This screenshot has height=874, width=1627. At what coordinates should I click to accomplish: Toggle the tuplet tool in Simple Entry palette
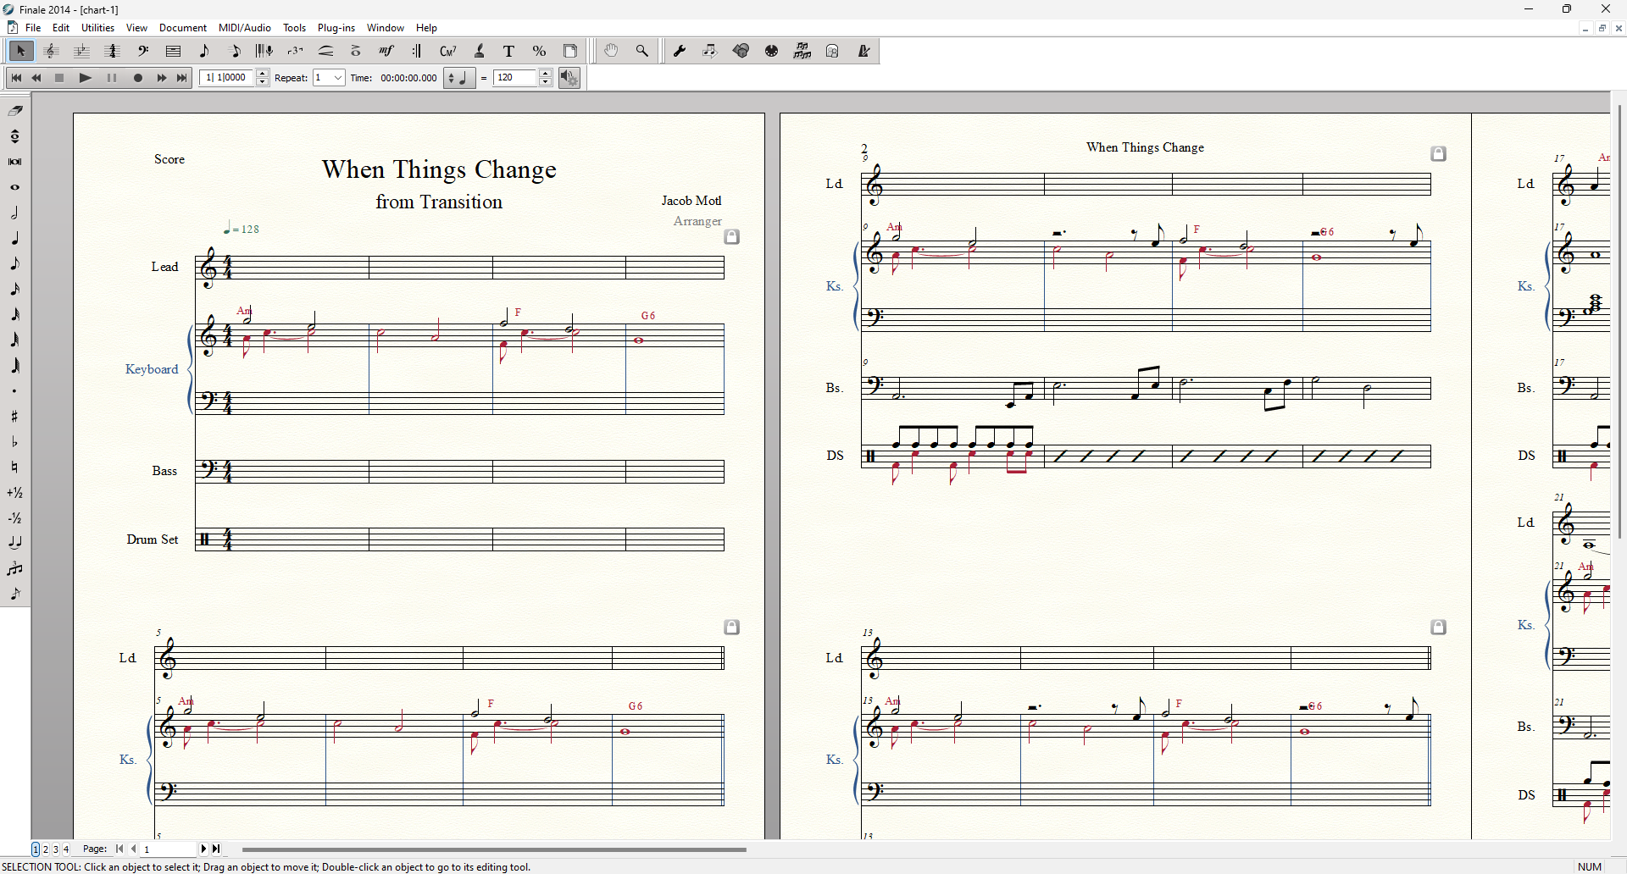pyautogui.click(x=15, y=568)
